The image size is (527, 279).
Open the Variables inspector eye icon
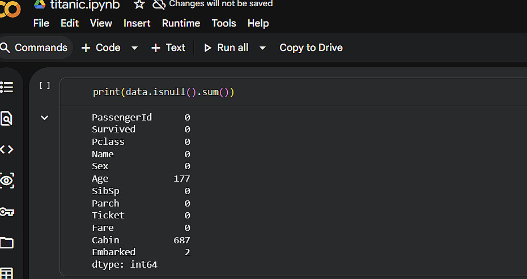(6, 181)
